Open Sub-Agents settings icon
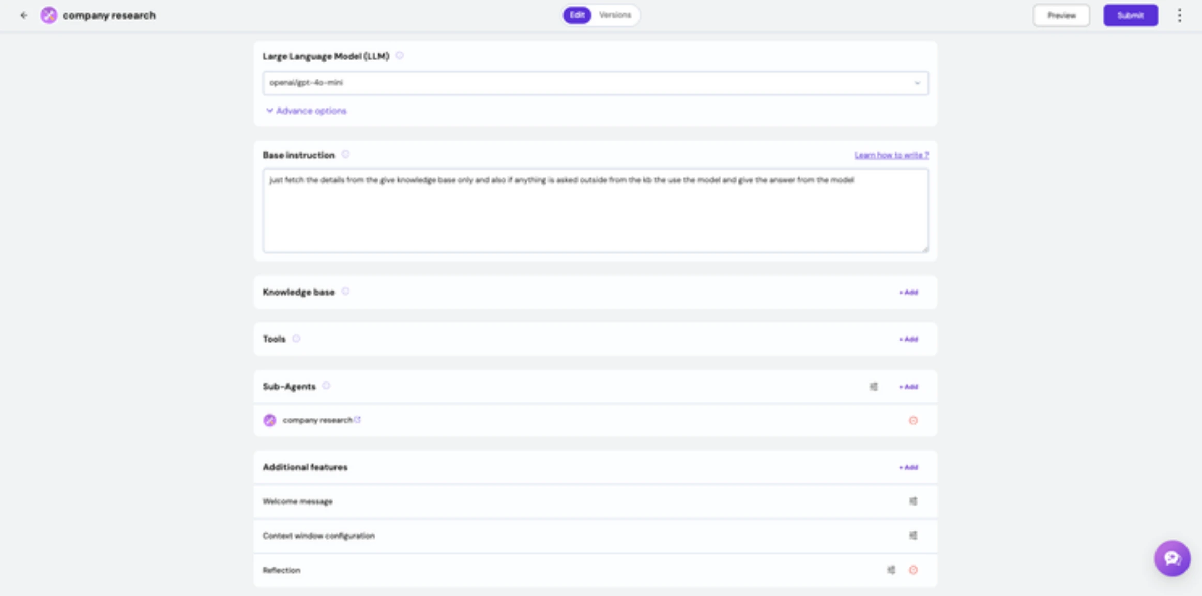 coord(874,387)
